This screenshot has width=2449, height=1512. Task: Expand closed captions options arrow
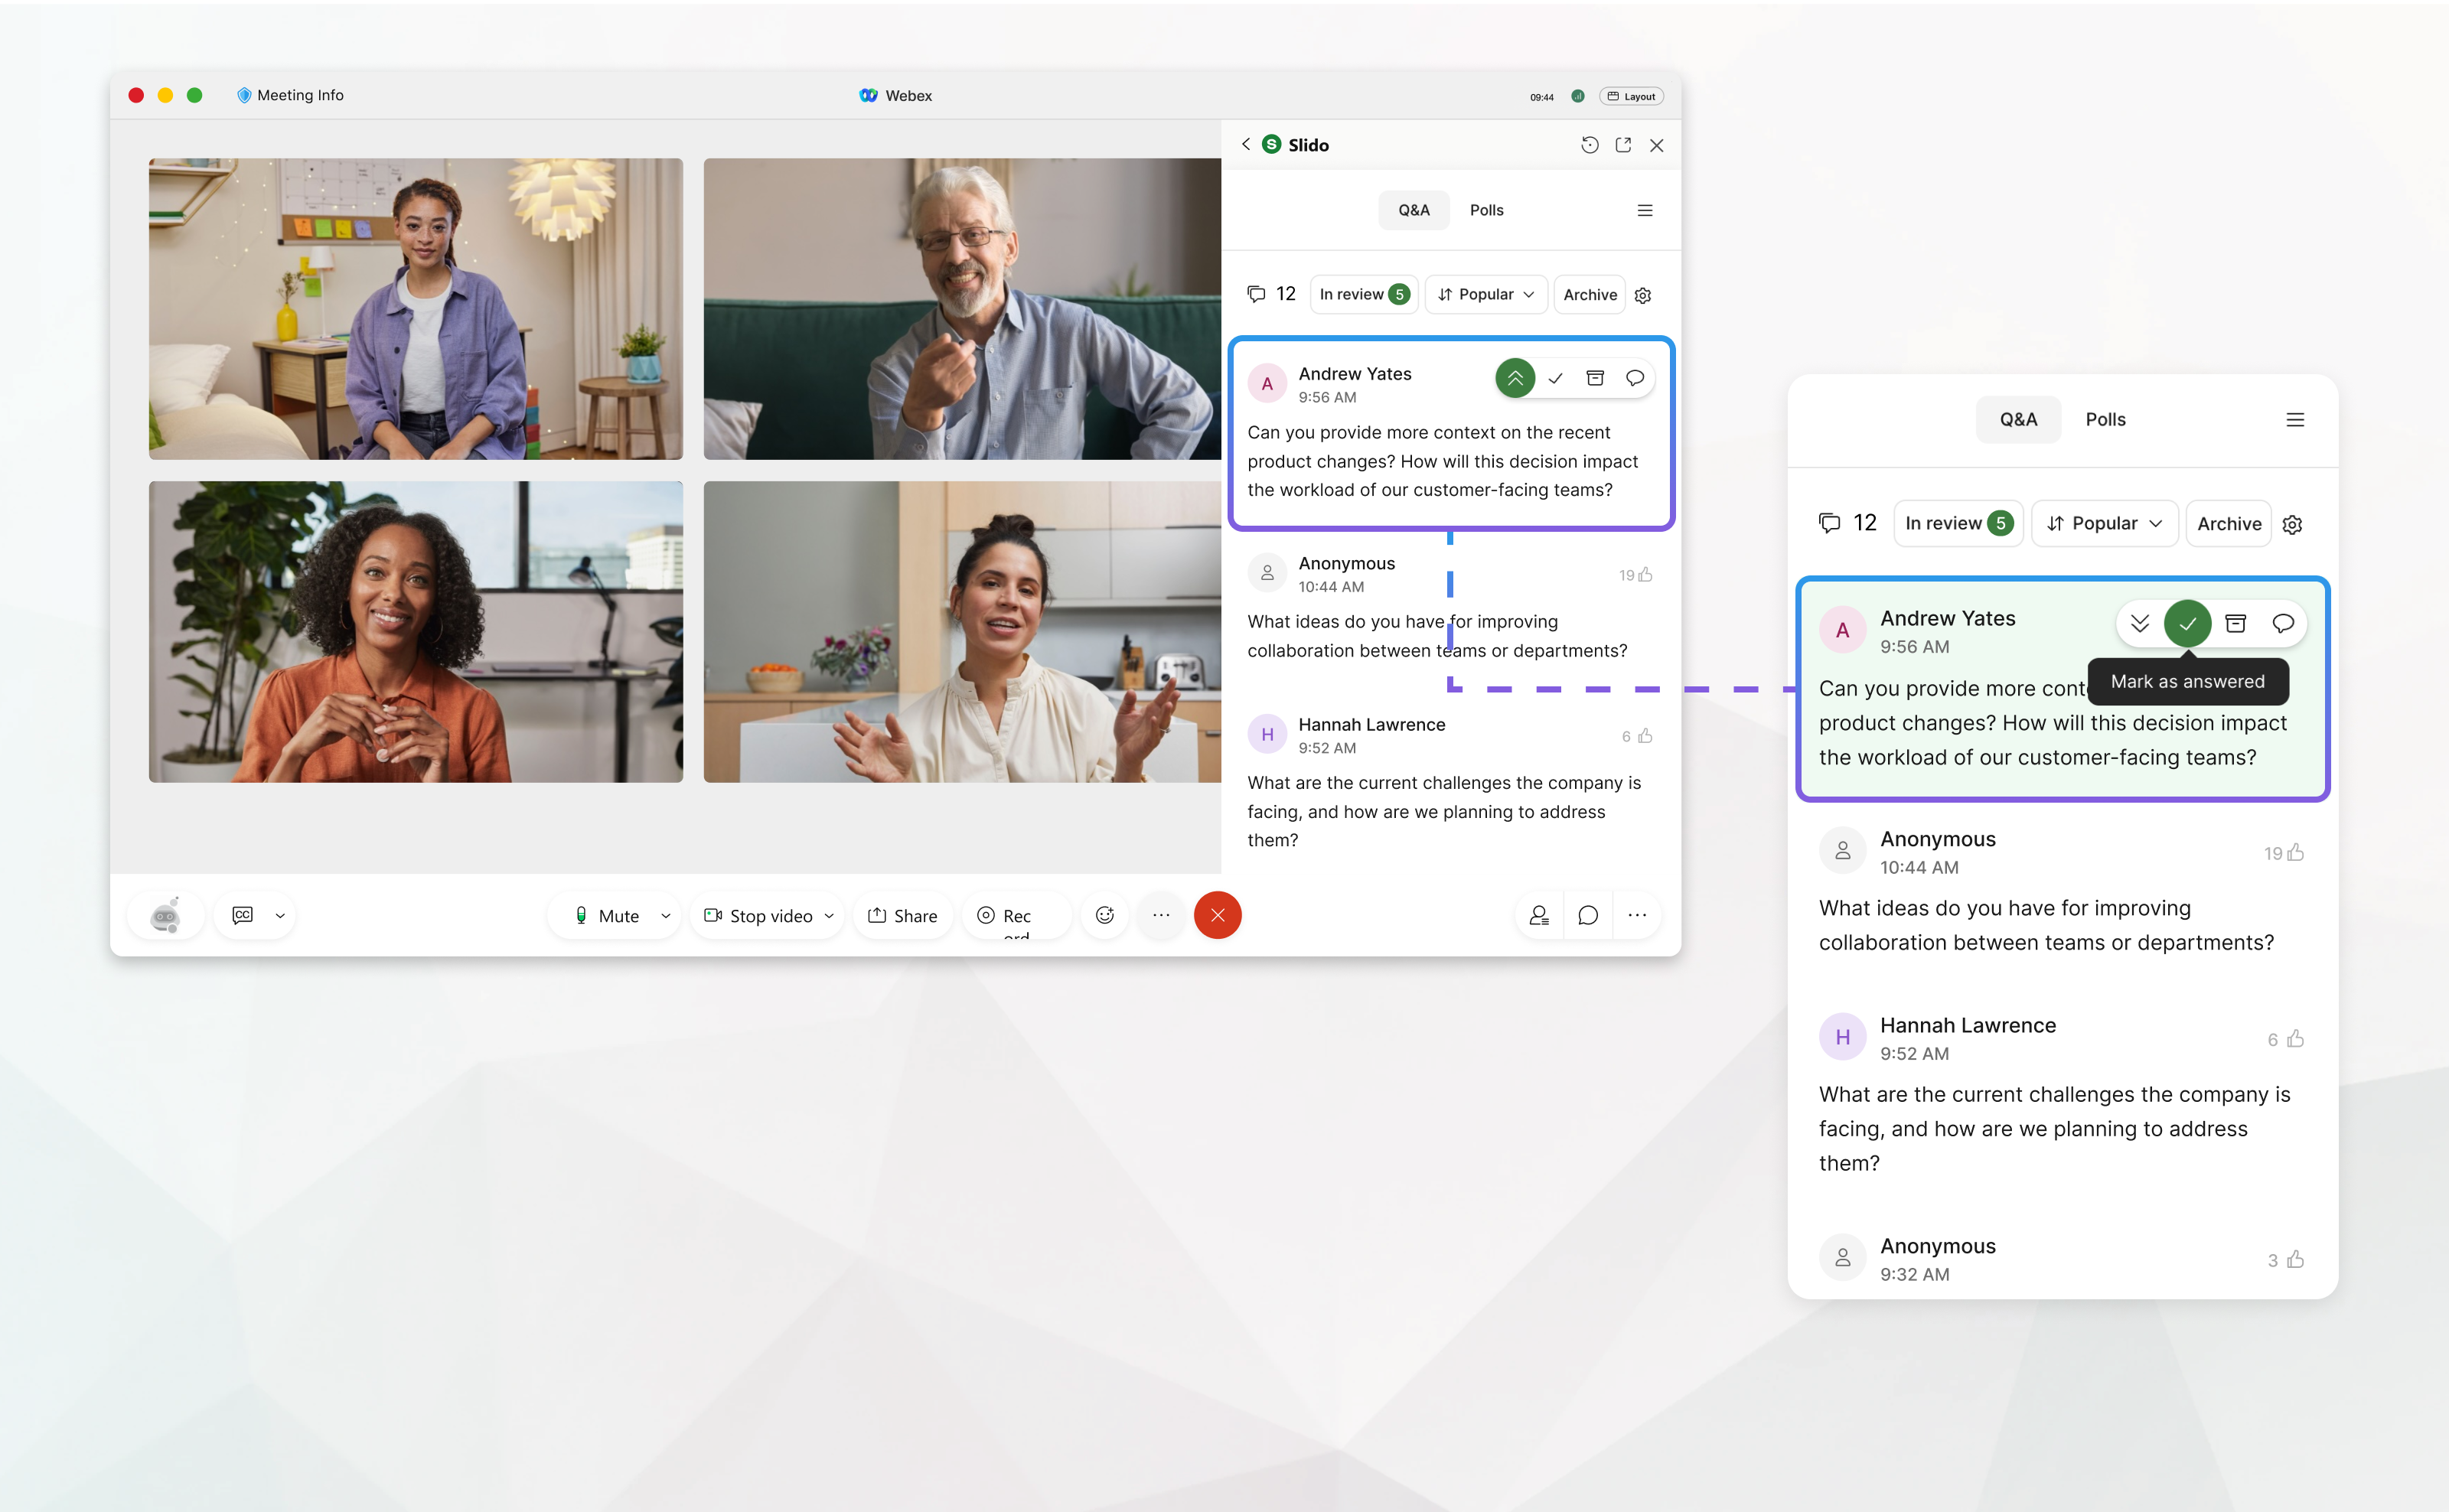pyautogui.click(x=280, y=915)
